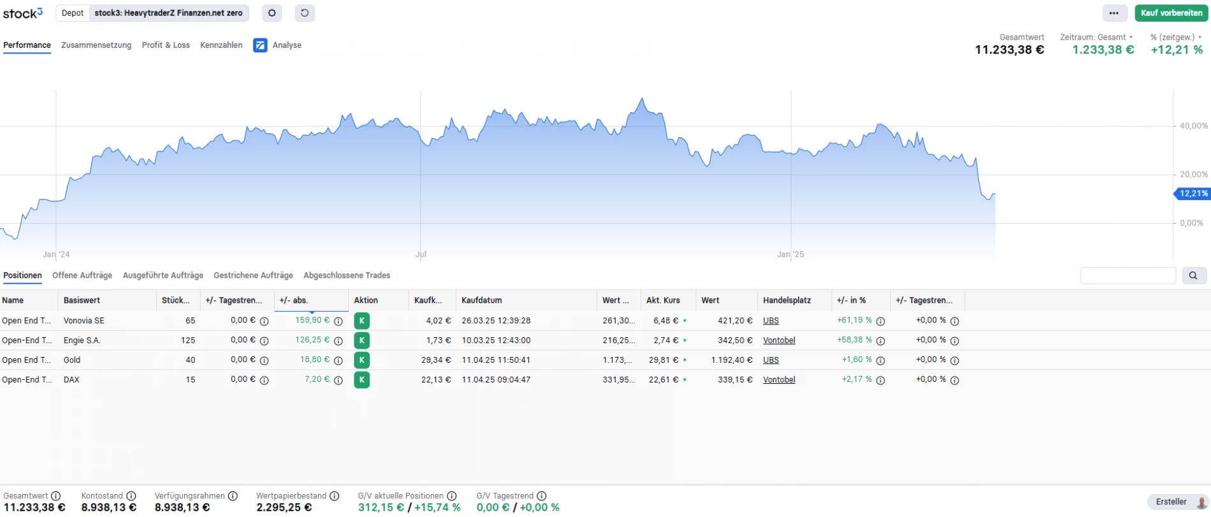Click info icon next to Kontostand
Screen dimensions: 1211x517
pyautogui.click(x=131, y=496)
